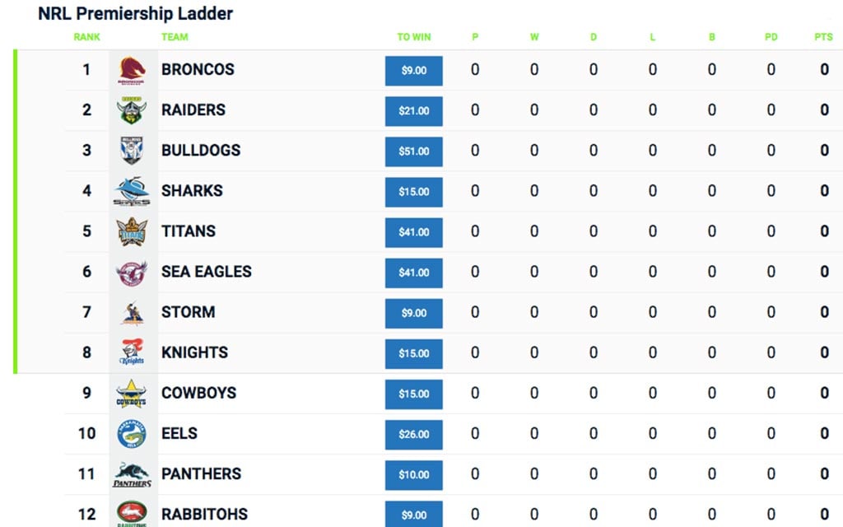The image size is (843, 527).
Task: Choose the Raiders $21.00 odds button
Action: click(414, 111)
